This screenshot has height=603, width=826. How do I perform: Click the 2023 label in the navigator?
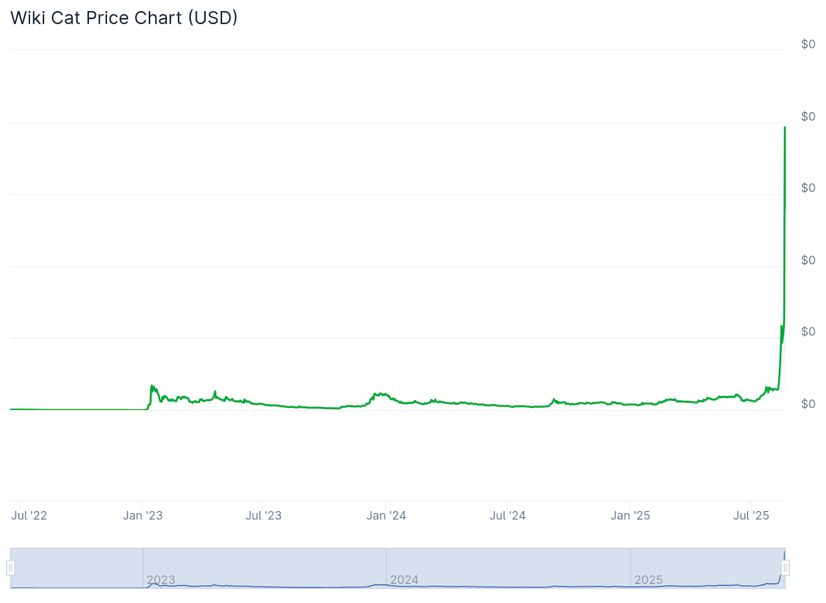coord(161,580)
